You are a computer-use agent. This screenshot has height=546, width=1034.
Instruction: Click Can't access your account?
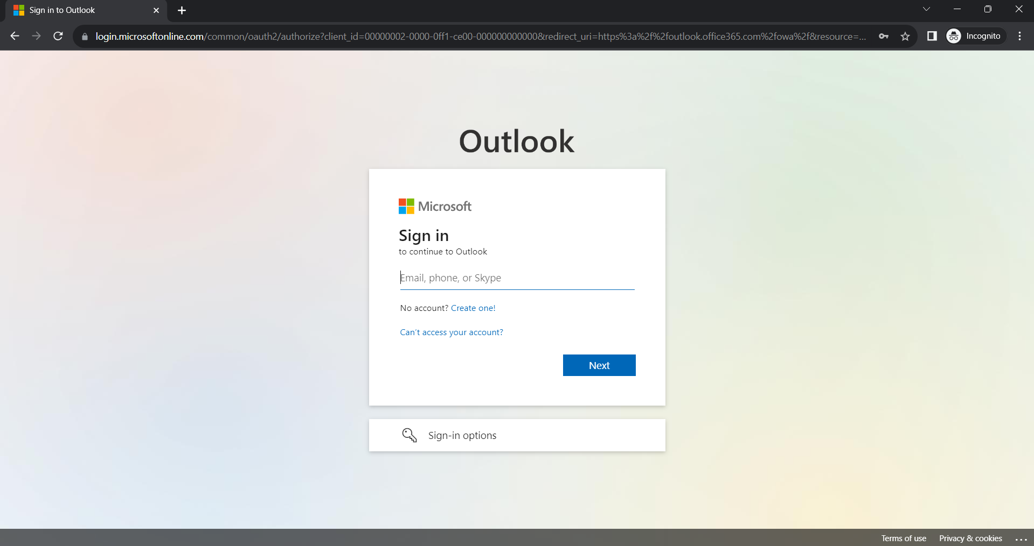coord(451,332)
